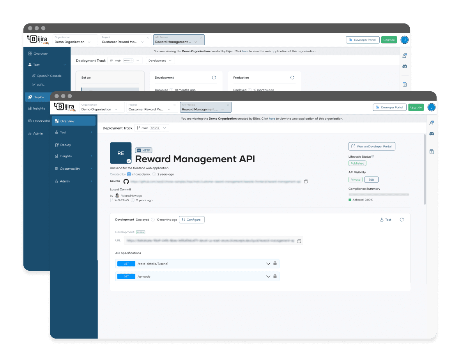The height and width of the screenshot is (362, 460).
Task: Open the main API v1.0 deployment track dropdown
Action: coord(152,128)
